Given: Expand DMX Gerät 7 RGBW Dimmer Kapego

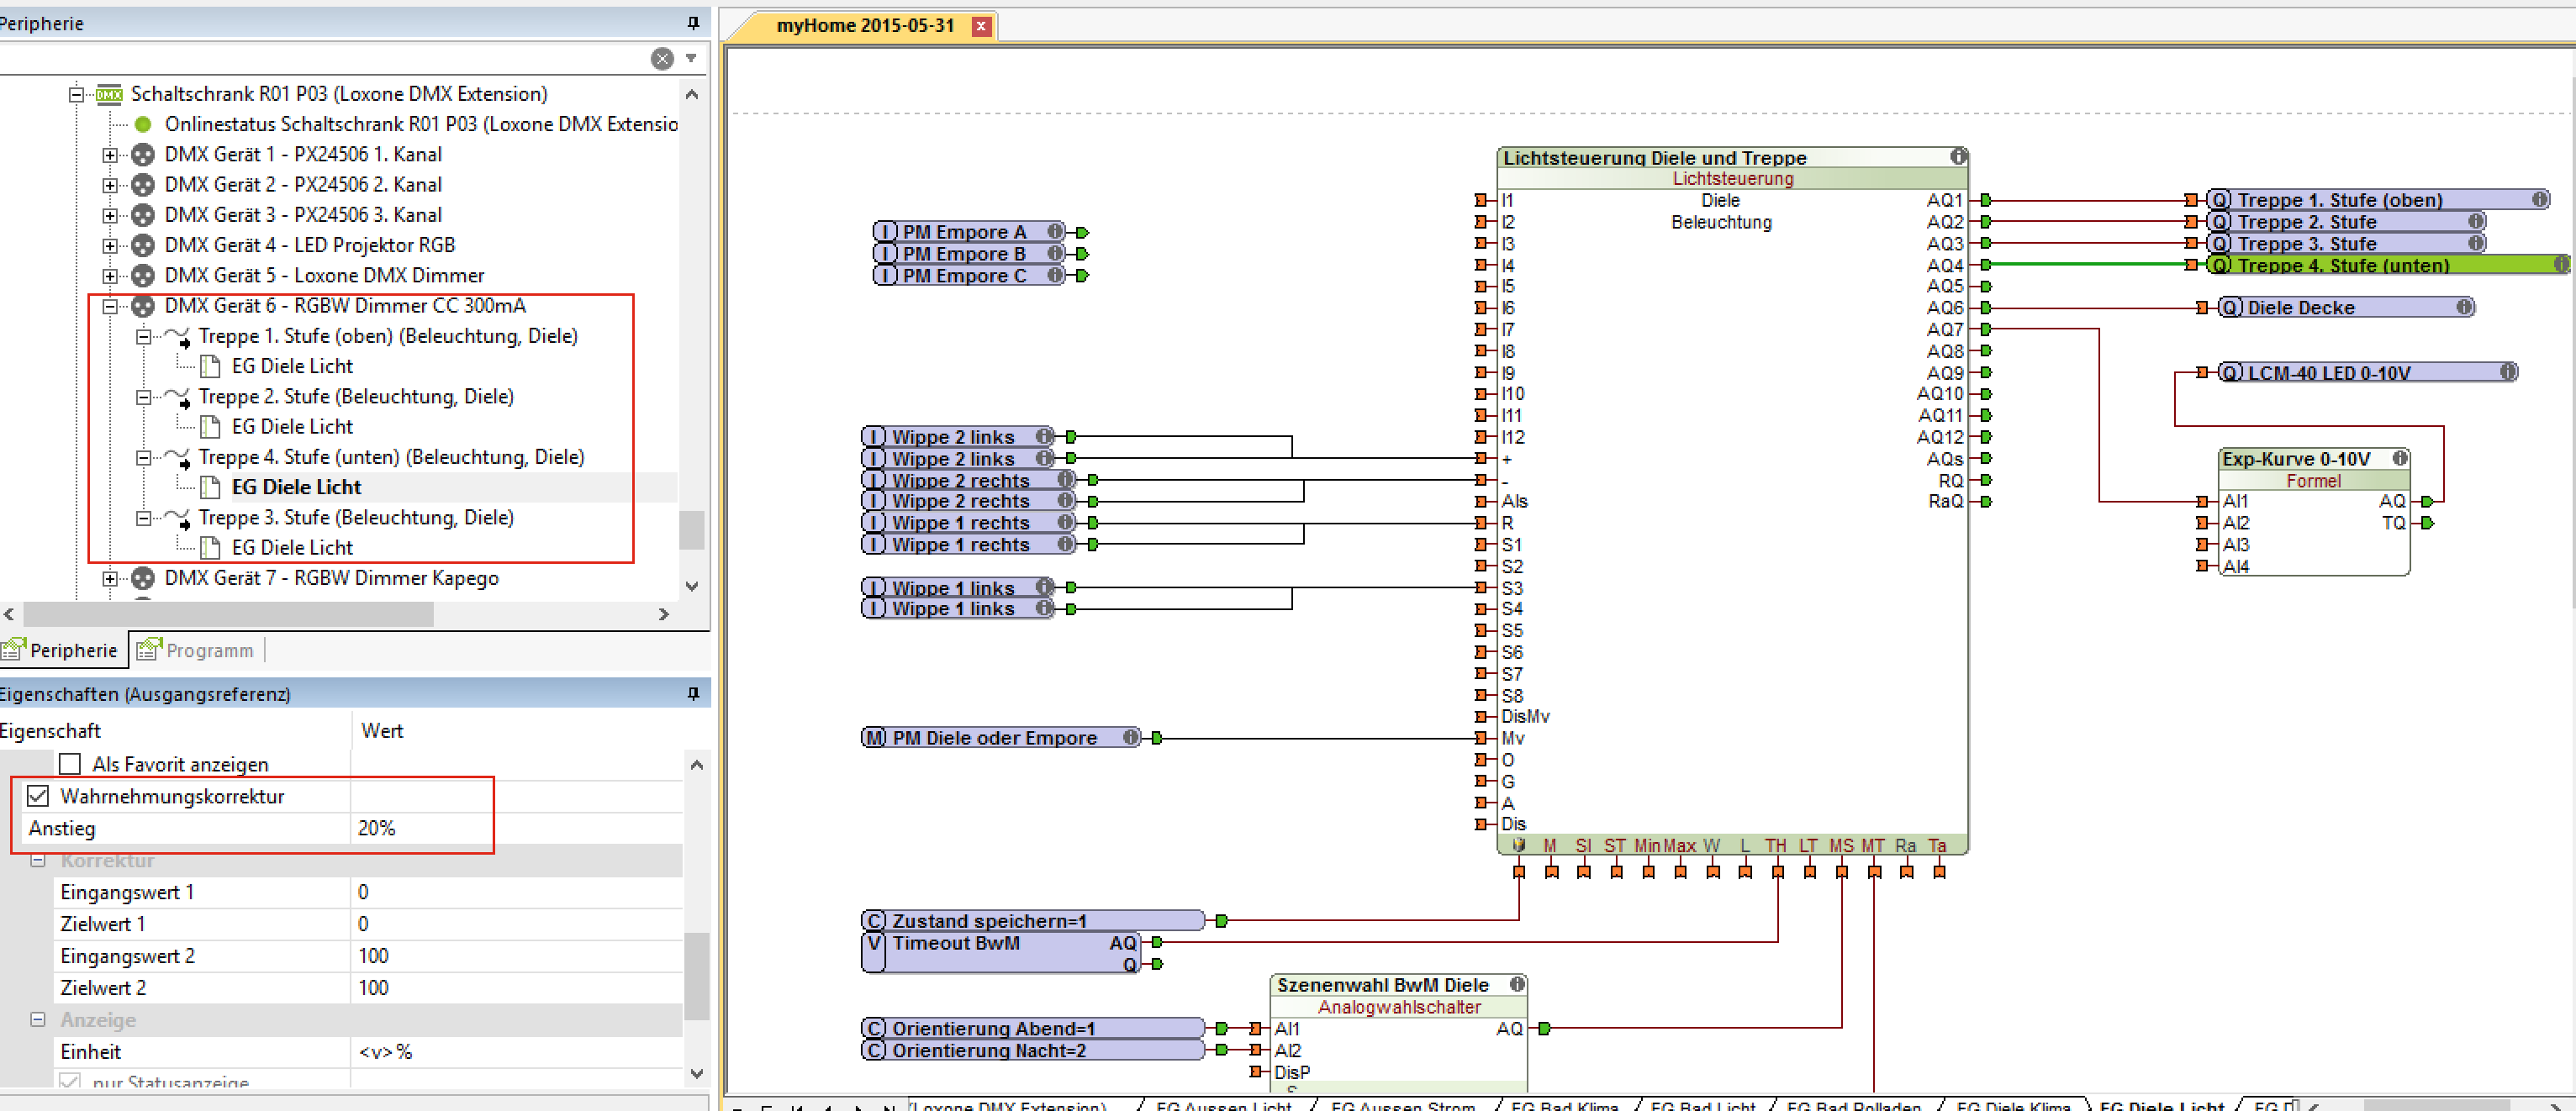Looking at the screenshot, I should click(x=110, y=578).
